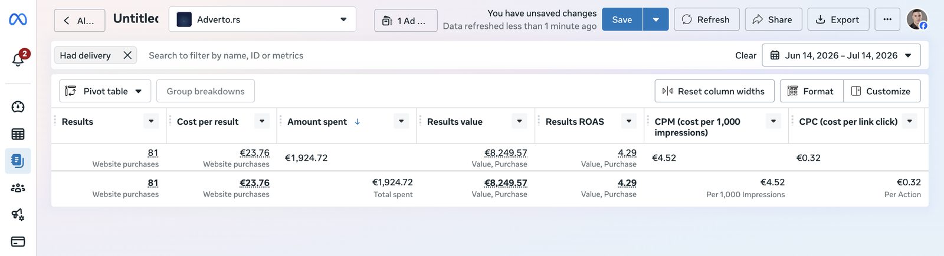Open the Pivot table layout dropdown

click(105, 91)
